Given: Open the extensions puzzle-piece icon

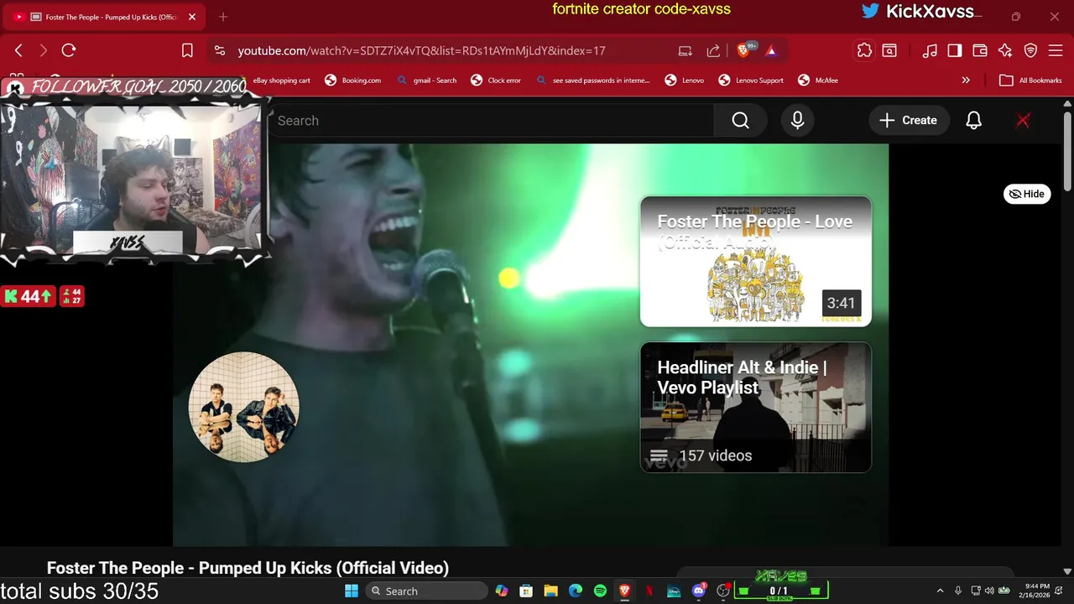Looking at the screenshot, I should 864,50.
